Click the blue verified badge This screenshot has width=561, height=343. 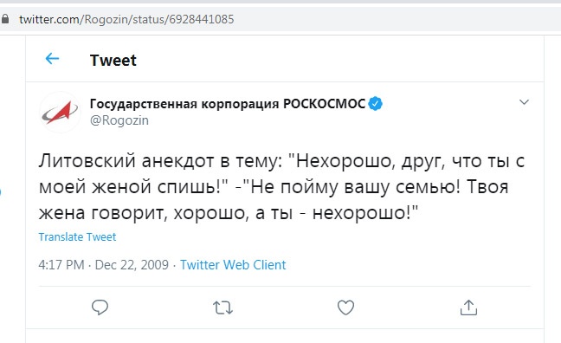[x=376, y=103]
